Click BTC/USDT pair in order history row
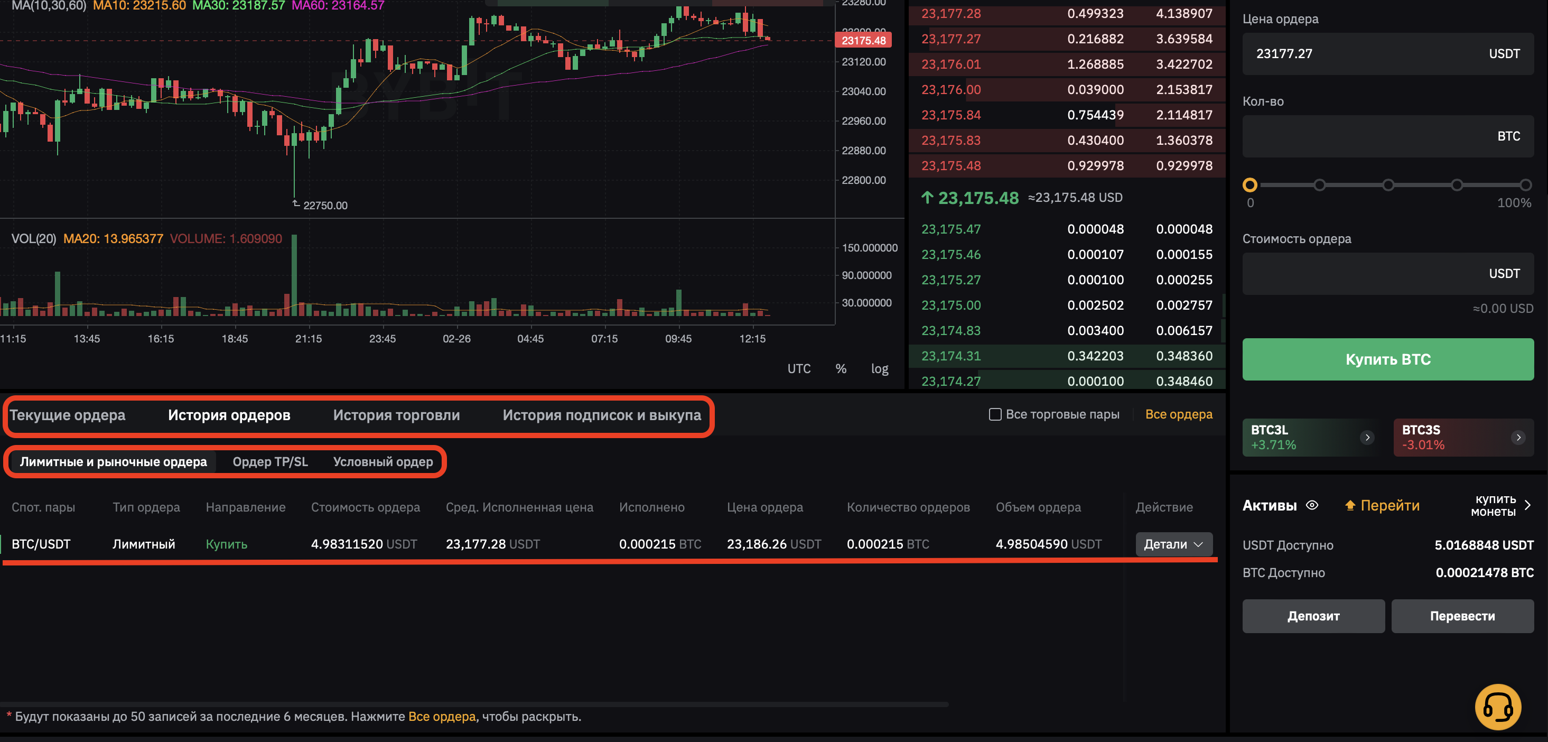This screenshot has width=1548, height=742. [x=41, y=544]
